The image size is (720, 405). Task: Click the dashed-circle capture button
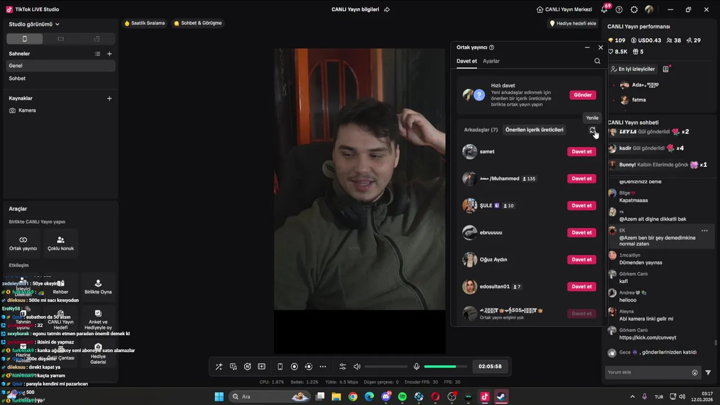point(308,367)
